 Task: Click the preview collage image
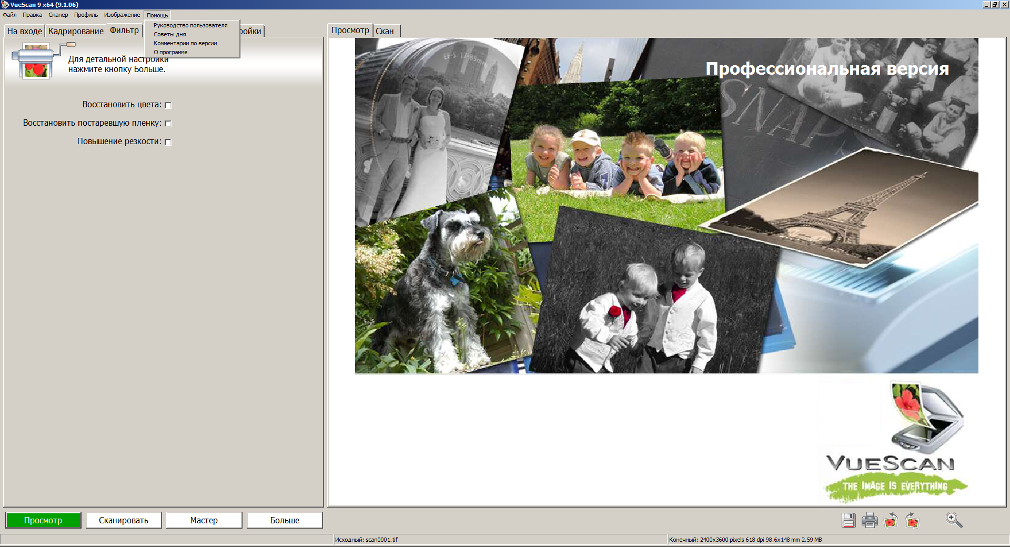666,205
